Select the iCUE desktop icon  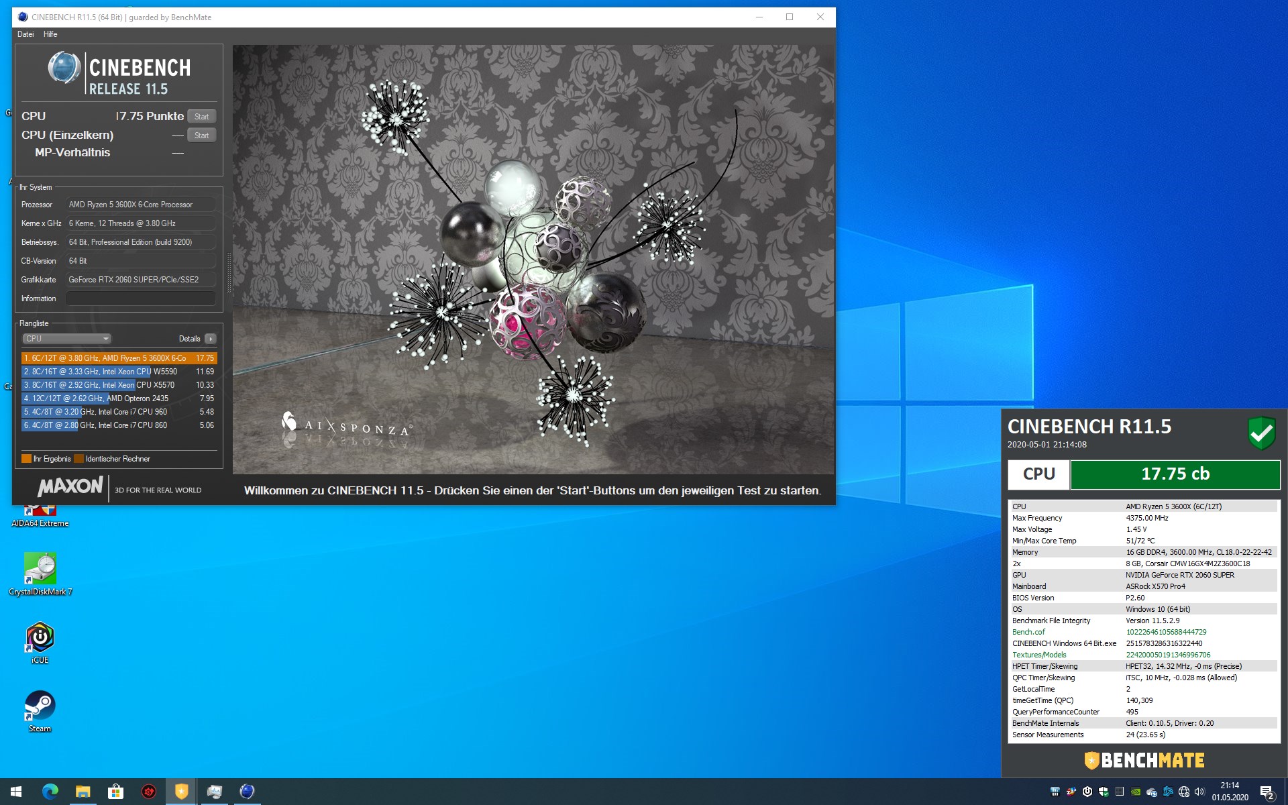[x=40, y=643]
